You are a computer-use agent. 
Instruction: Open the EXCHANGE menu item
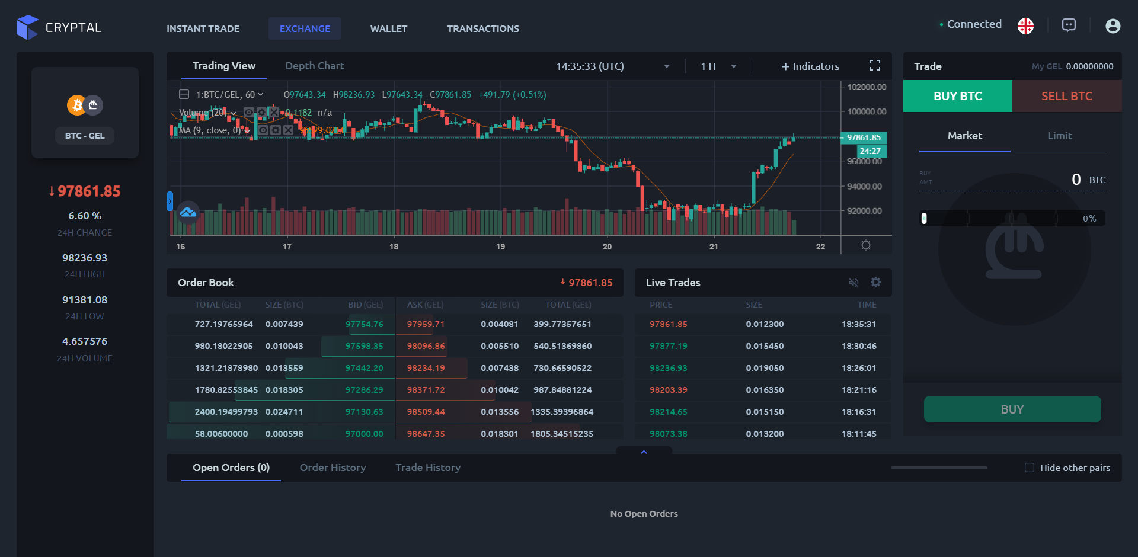[305, 28]
